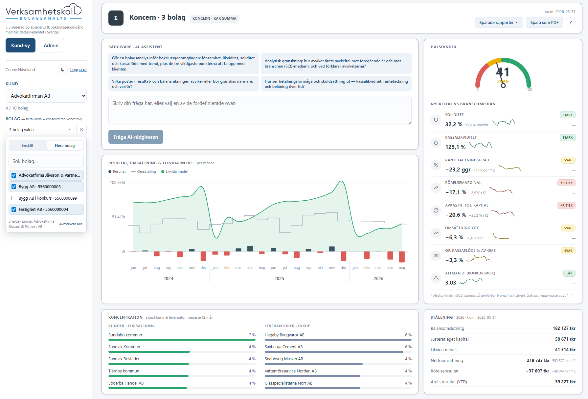Uncheck Fastighet AB checkbox
This screenshot has width=588, height=399.
[14, 209]
